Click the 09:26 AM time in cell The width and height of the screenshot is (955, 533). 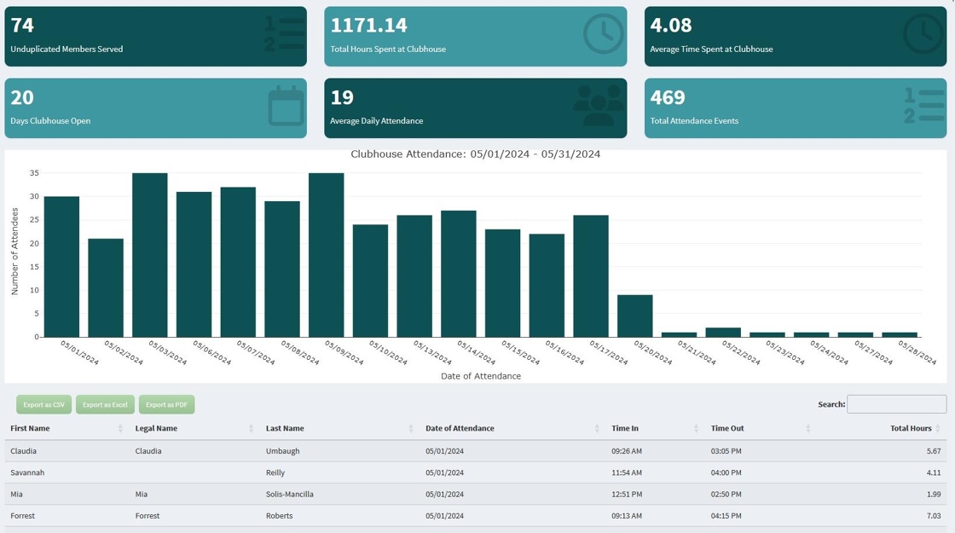click(627, 451)
